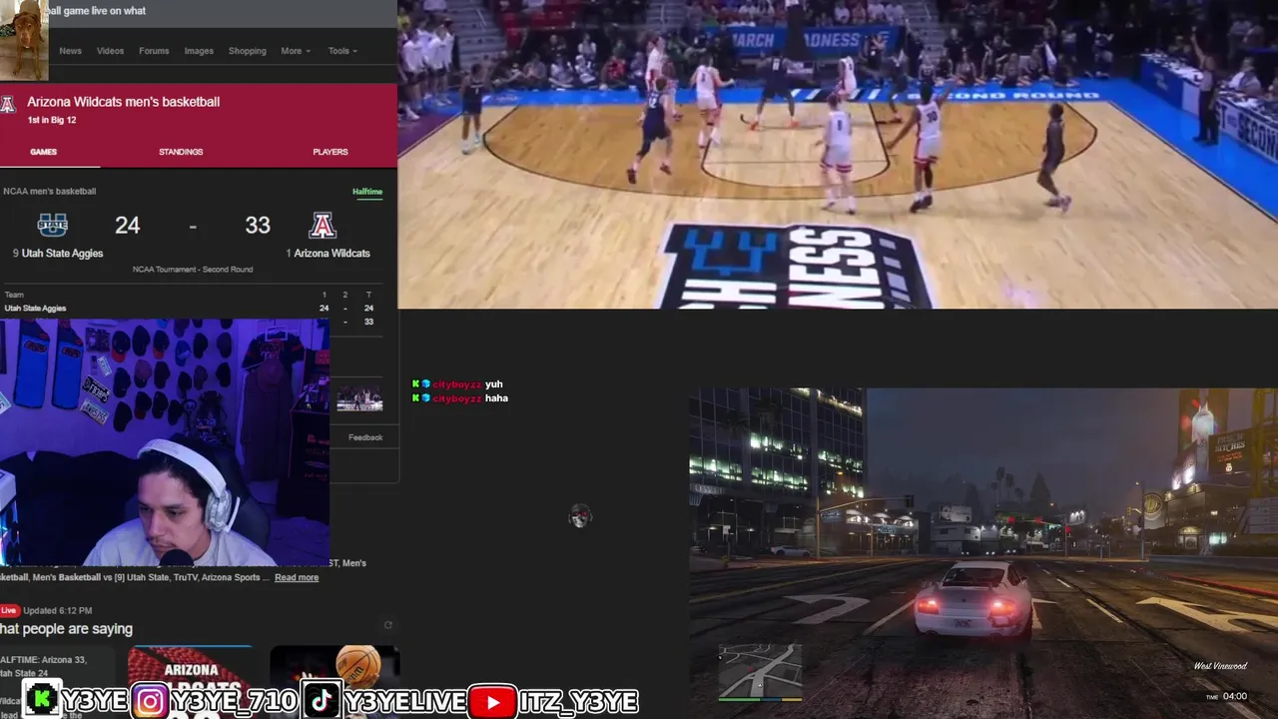Click the cityboyzz username next to yuh
Viewport: 1278px width, 719px height.
tap(457, 384)
